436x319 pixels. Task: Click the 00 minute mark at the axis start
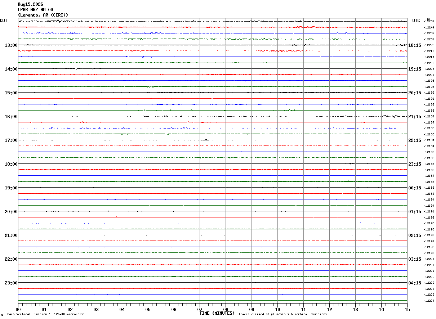click(18, 309)
